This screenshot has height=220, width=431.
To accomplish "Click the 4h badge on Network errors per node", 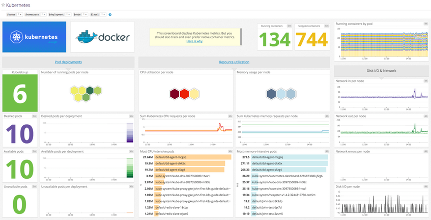I will pos(425,151).
